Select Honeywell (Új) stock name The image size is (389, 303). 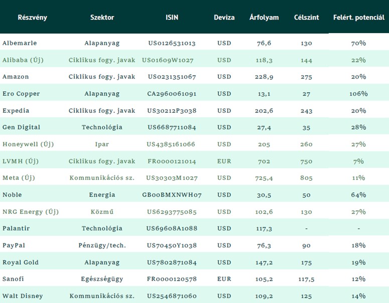[28, 144]
